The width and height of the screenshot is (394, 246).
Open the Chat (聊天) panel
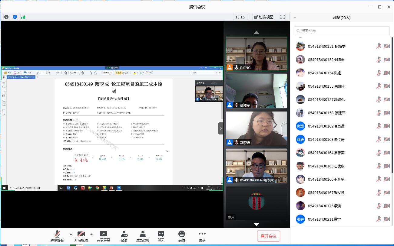(161, 236)
